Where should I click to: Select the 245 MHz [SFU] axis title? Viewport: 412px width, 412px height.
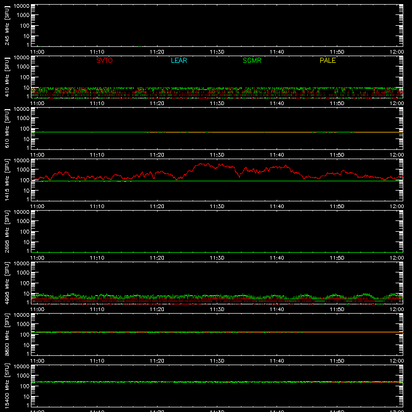click(x=7, y=25)
